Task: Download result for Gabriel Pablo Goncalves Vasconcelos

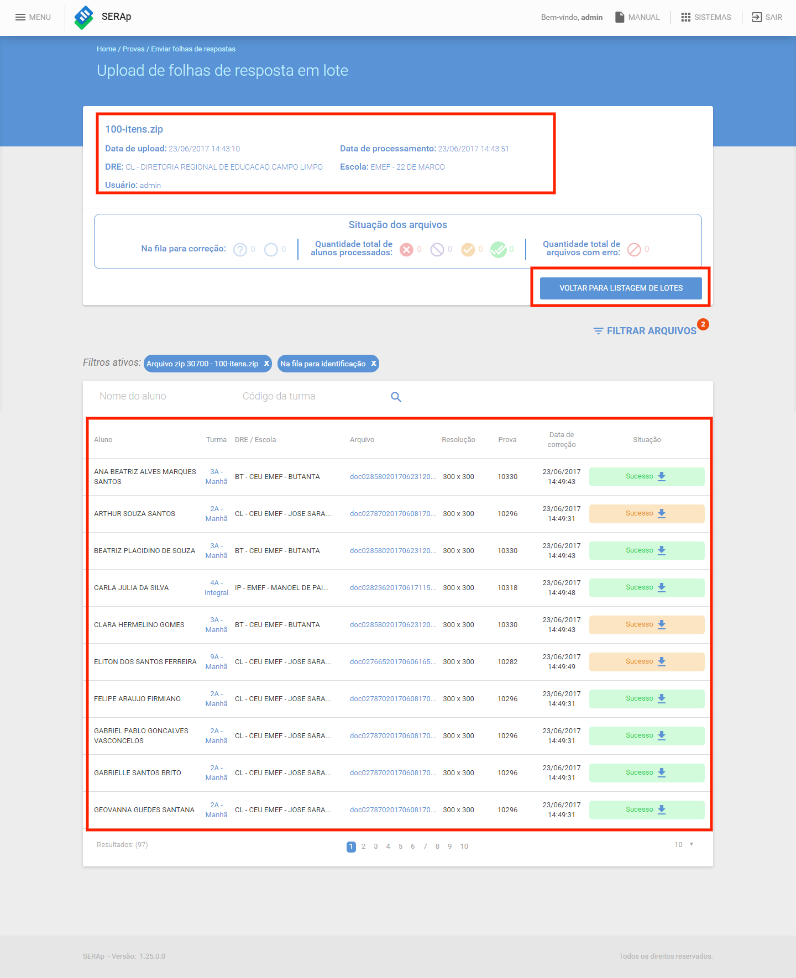Action: [662, 736]
